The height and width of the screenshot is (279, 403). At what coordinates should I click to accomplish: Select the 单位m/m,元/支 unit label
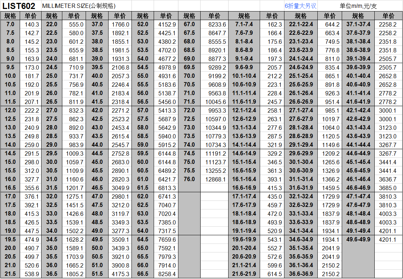click(x=358, y=6)
